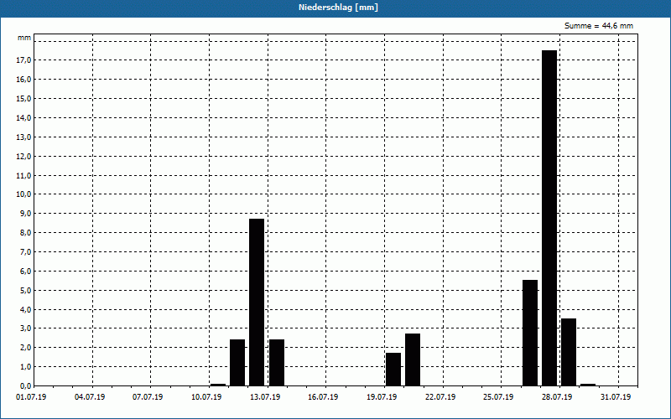Image resolution: width=671 pixels, height=419 pixels.
Task: Click the y-axis value 15,0
Action: [x=23, y=99]
